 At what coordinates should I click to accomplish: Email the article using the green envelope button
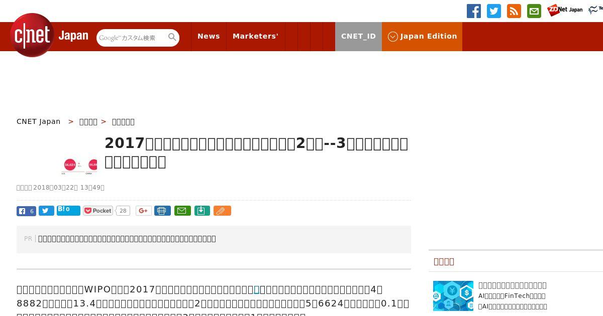click(x=182, y=211)
